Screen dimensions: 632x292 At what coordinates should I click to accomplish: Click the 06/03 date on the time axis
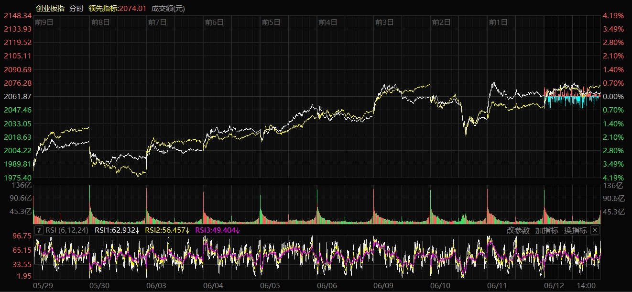[156, 285]
